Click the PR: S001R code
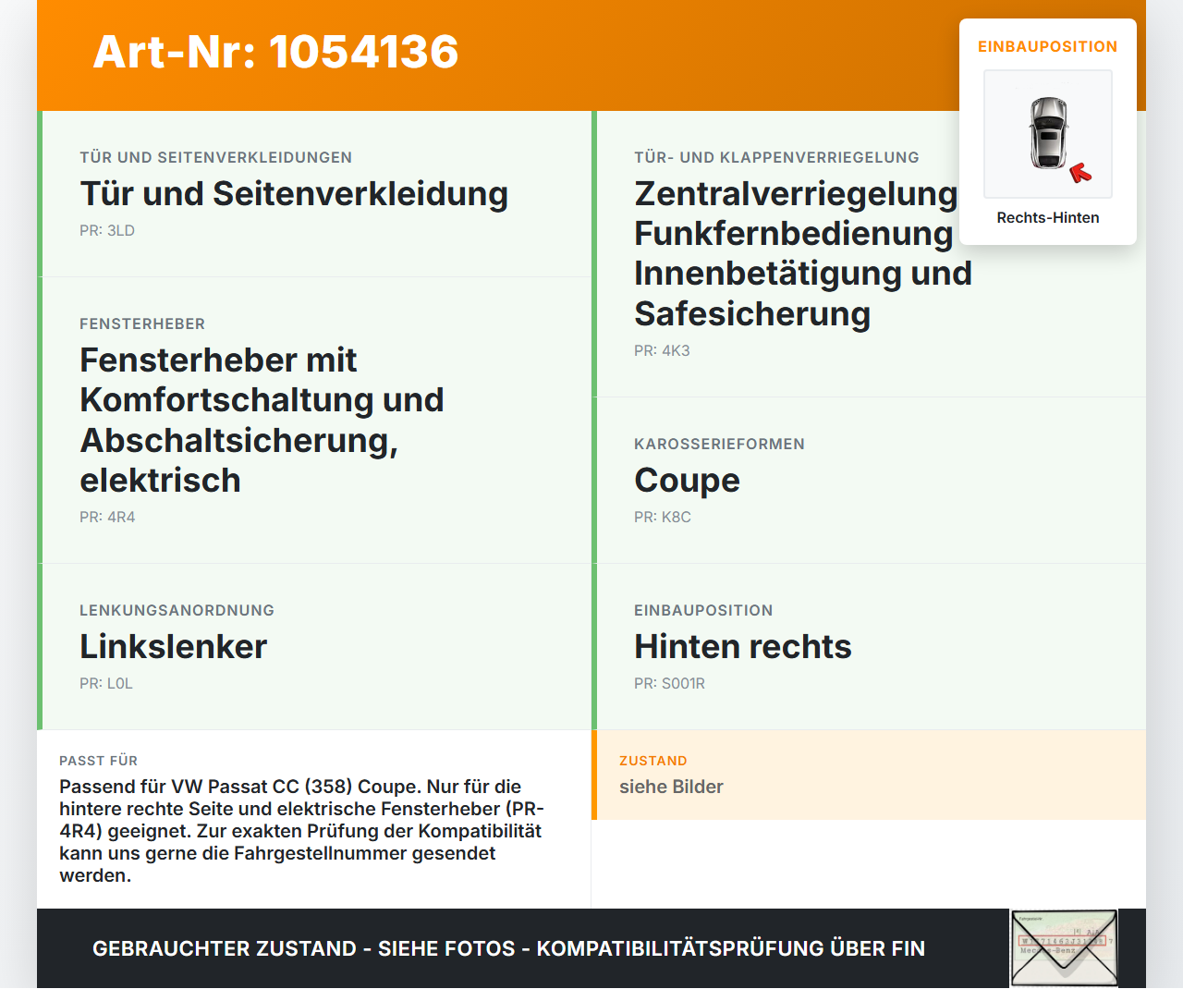 click(669, 684)
